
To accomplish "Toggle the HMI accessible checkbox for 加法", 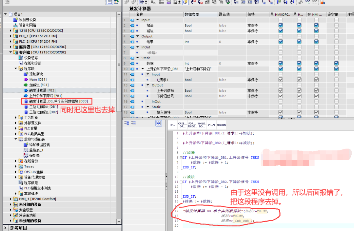I will coord(280,25).
